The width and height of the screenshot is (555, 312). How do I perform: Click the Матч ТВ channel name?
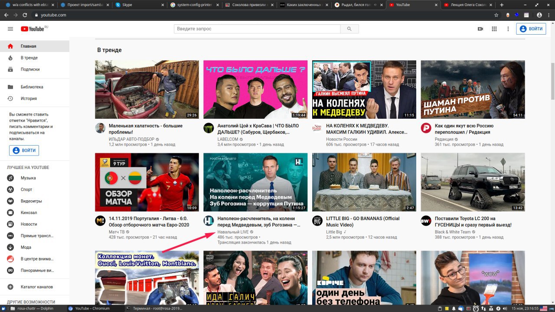pyautogui.click(x=117, y=232)
